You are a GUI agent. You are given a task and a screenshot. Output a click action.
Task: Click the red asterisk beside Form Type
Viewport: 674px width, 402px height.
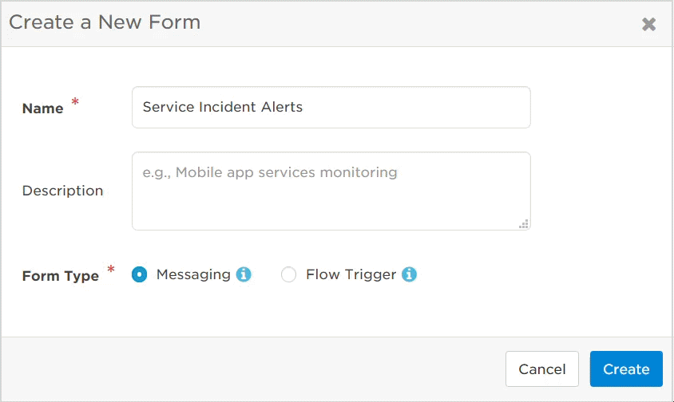(x=111, y=270)
